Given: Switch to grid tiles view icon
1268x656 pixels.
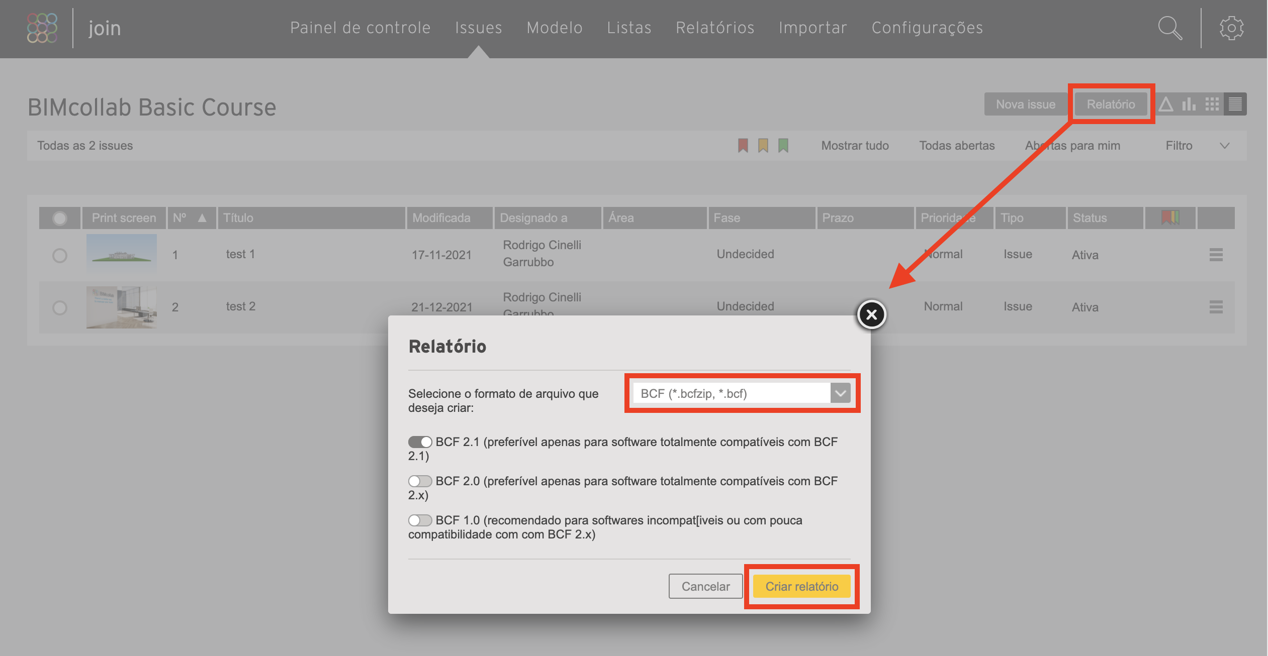Looking at the screenshot, I should 1212,104.
